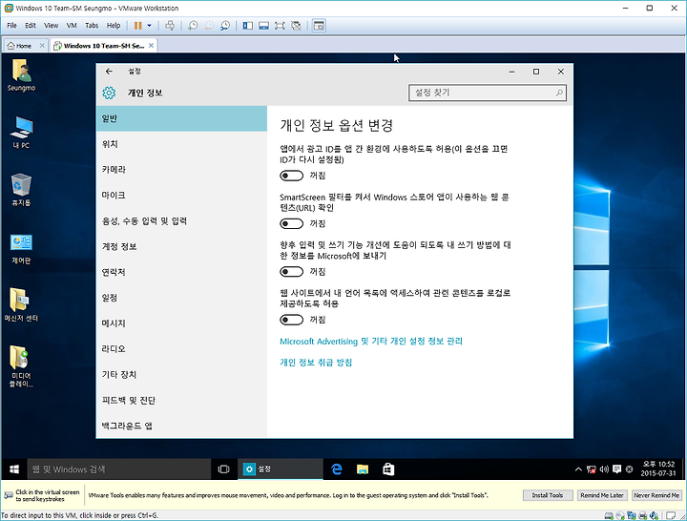Select 피드백 및 진단 in the sidebar

[181, 400]
